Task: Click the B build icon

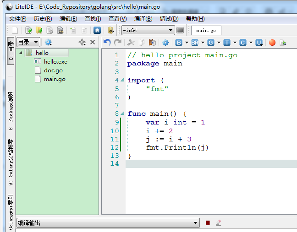Action: pyautogui.click(x=179, y=43)
